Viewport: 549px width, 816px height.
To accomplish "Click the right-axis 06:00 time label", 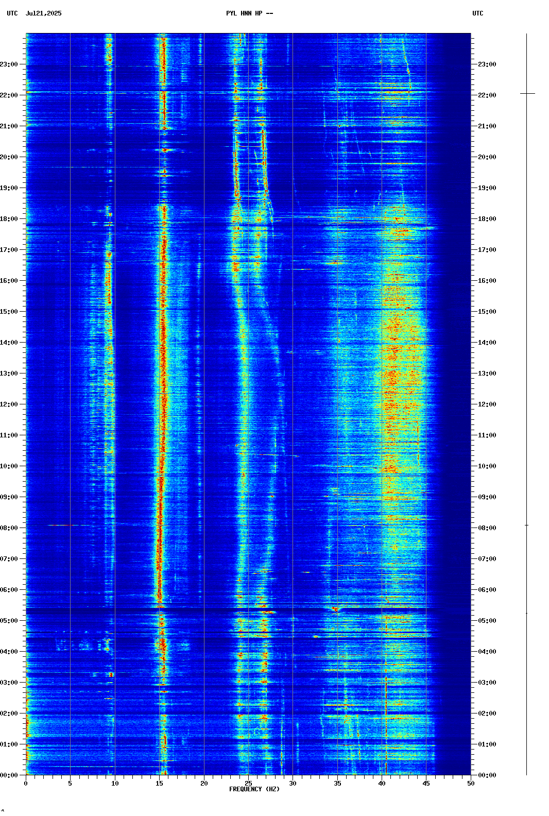I will (x=487, y=590).
